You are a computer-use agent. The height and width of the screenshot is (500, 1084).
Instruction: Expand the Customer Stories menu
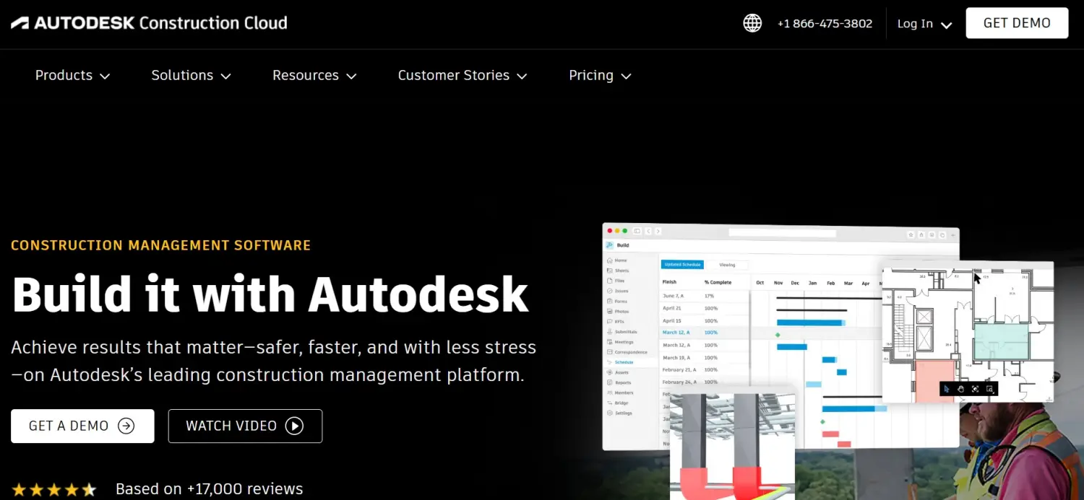click(x=463, y=75)
